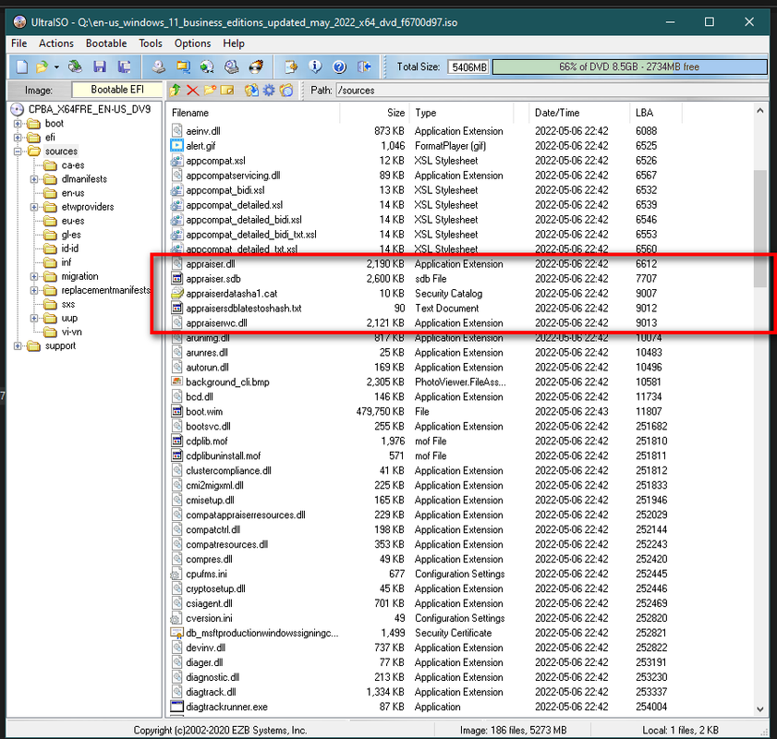
Task: Click the Burn CD/DVD Image flame icon
Action: 256,67
